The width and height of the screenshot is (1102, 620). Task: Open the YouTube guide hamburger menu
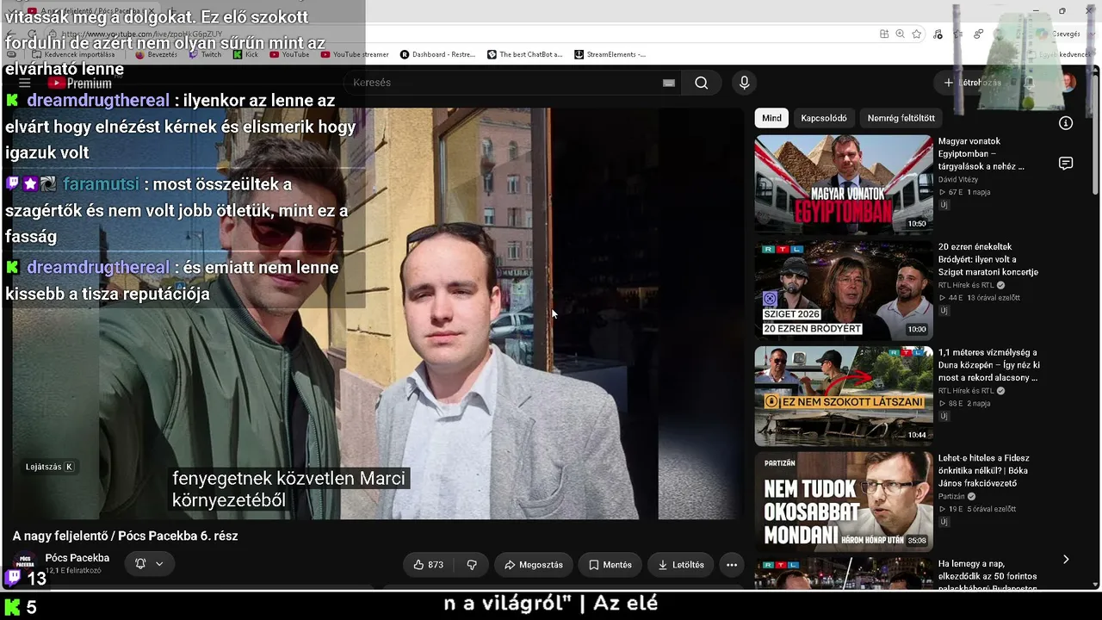pyautogui.click(x=25, y=83)
